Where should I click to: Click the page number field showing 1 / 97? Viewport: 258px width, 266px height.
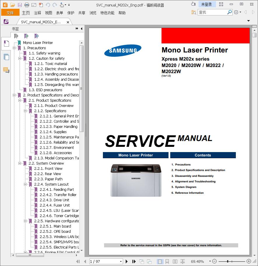pyautogui.click(x=104, y=261)
